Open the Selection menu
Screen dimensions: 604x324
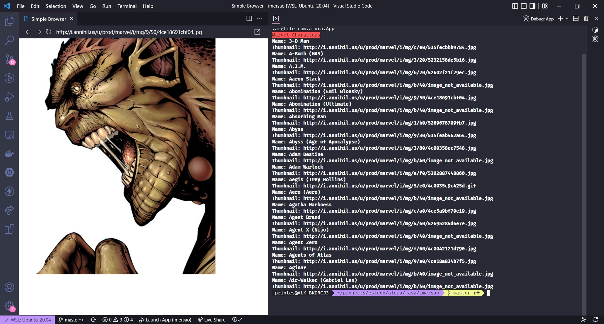click(56, 6)
